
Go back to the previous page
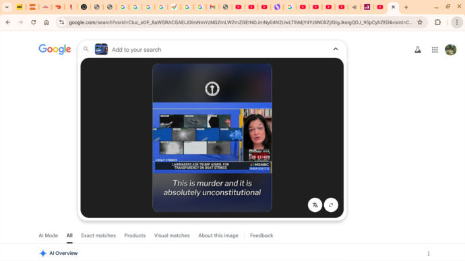click(x=8, y=22)
